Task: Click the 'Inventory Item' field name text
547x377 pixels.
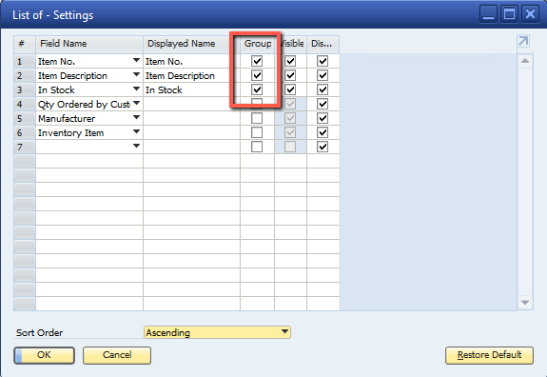Action: coord(70,133)
